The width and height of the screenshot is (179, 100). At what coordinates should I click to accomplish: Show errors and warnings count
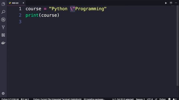25,99
